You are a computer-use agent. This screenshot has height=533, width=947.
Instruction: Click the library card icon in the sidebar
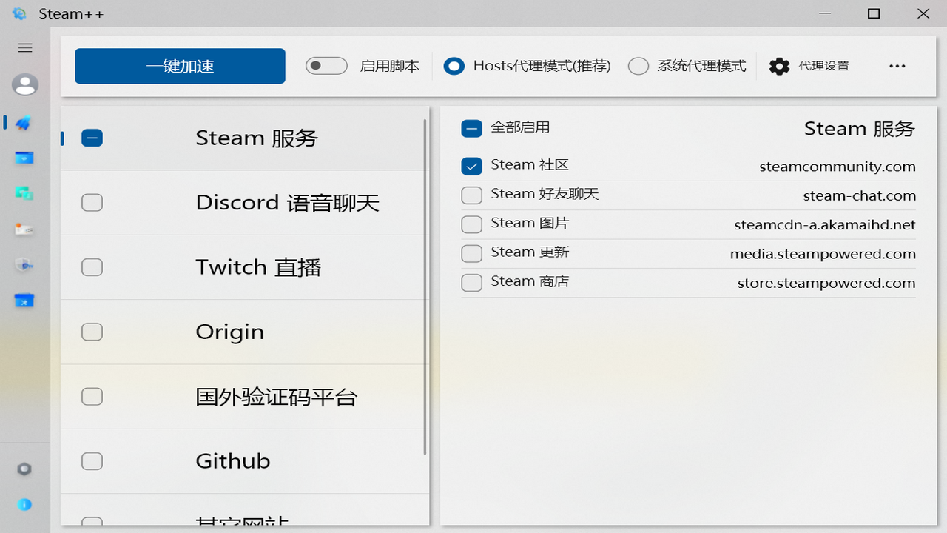click(24, 229)
